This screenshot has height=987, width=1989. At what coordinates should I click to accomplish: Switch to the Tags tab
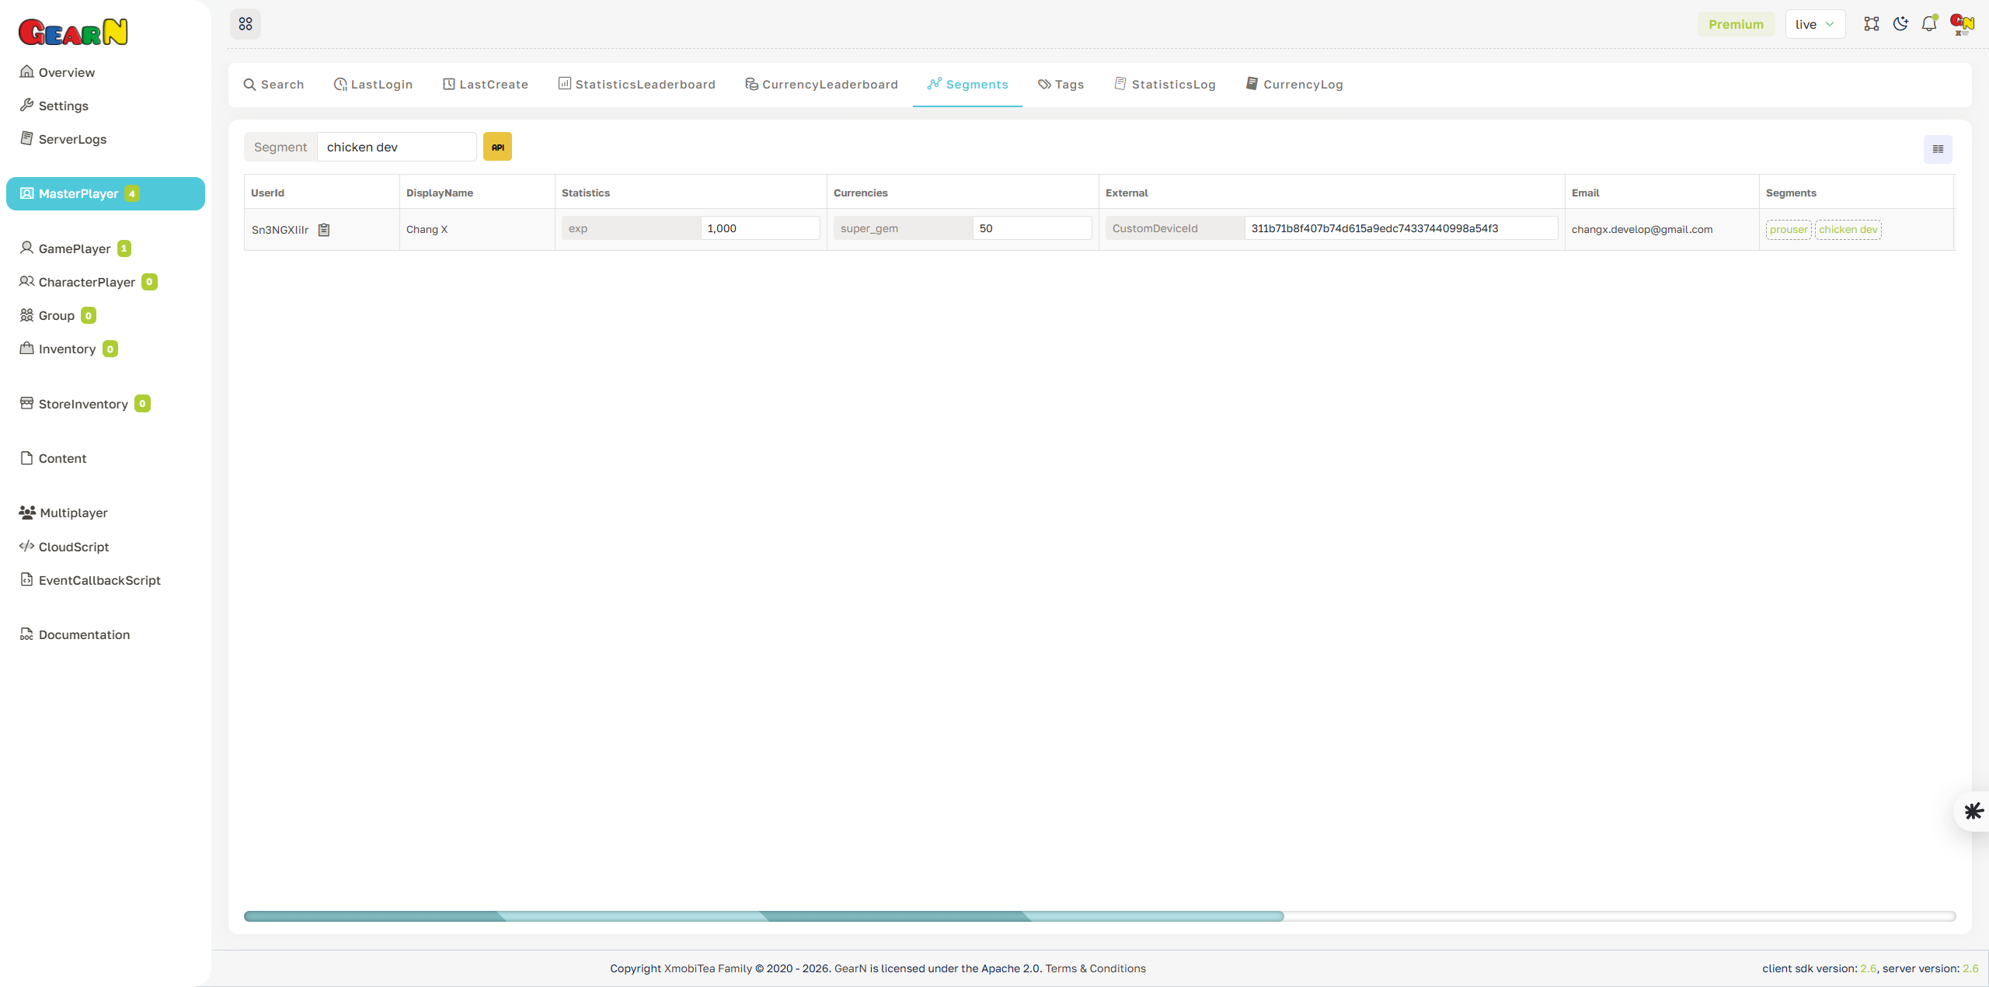1061,84
